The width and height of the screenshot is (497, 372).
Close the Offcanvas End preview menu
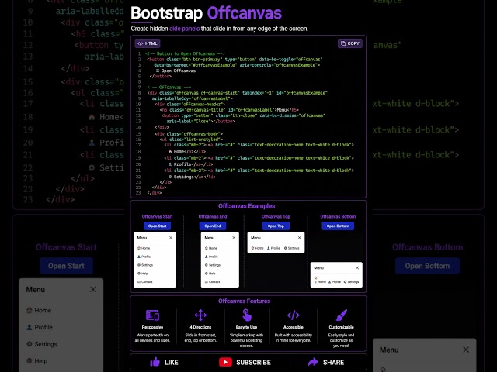point(234,238)
